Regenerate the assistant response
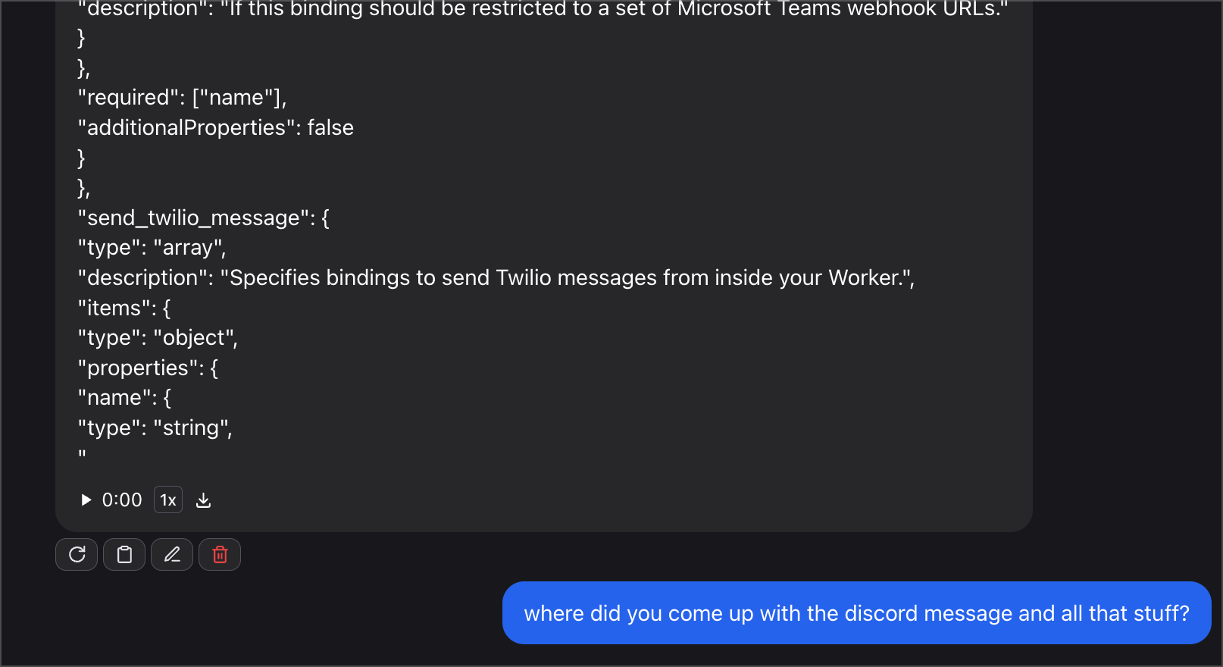The height and width of the screenshot is (667, 1223). point(77,555)
